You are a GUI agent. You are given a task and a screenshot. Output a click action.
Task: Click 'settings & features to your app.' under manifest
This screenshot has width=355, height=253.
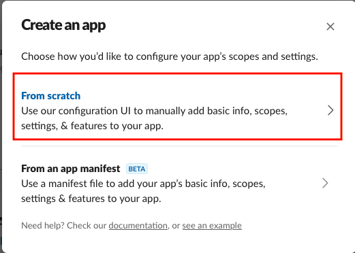pyautogui.click(x=91, y=199)
